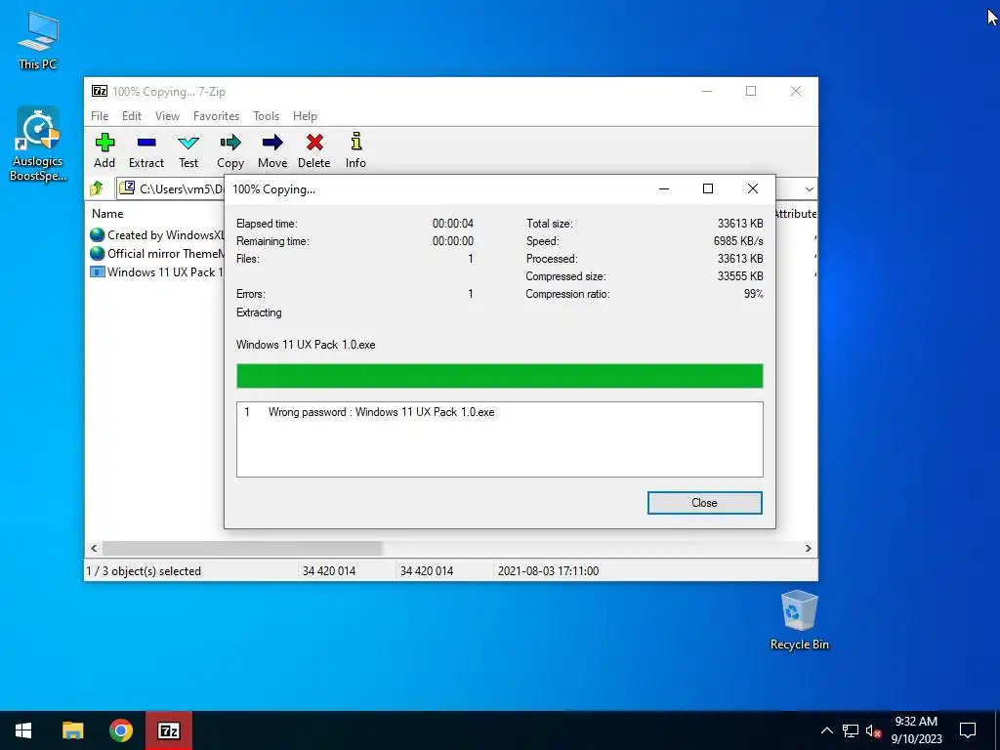1000x750 pixels.
Task: Select Auslogics BoostSpeed desktop shortcut
Action: [38, 145]
